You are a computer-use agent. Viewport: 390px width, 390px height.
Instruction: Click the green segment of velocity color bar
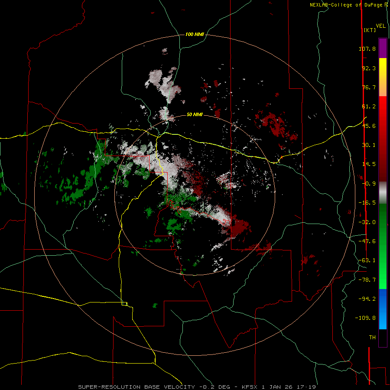[x=383, y=246]
